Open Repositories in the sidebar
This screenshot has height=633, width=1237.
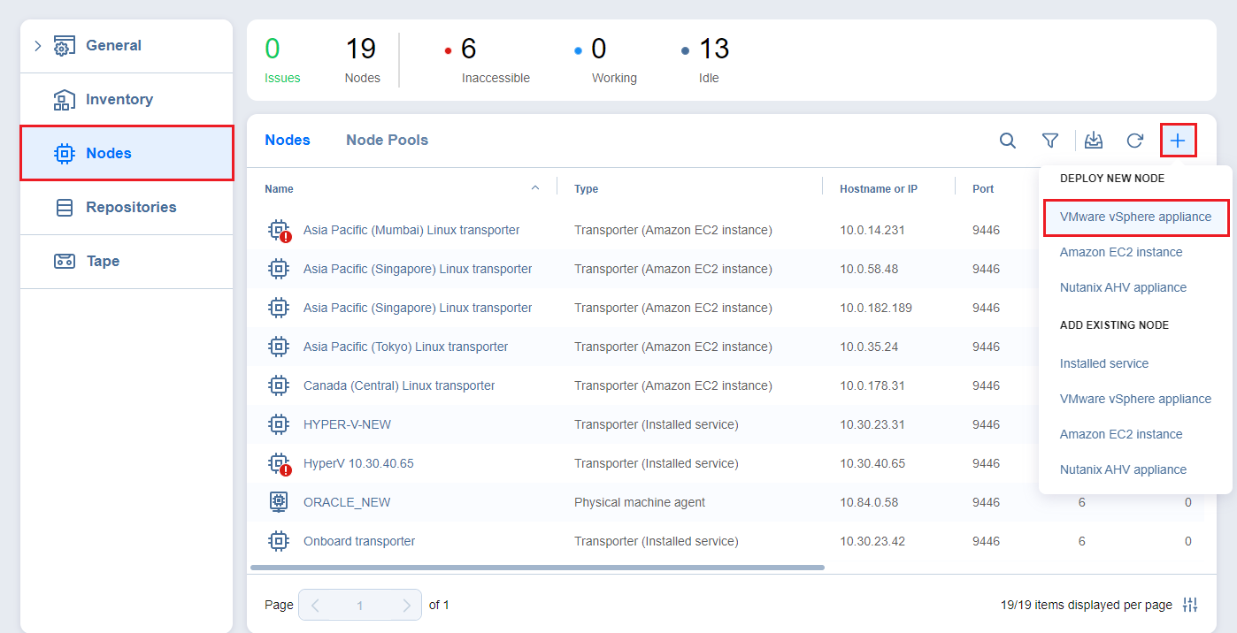(x=130, y=207)
